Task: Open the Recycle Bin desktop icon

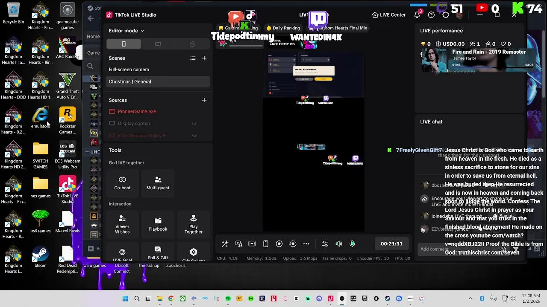Action: 13,13
